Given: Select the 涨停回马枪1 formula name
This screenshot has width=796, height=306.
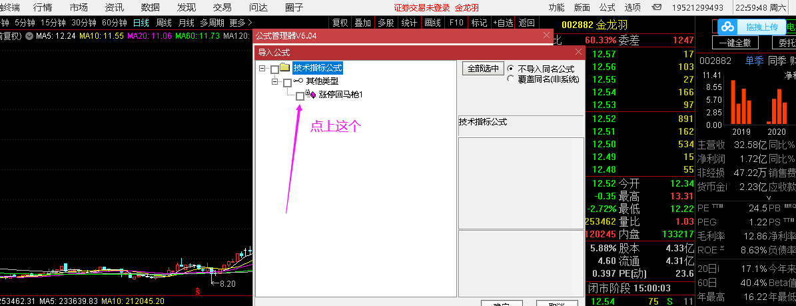Looking at the screenshot, I should pyautogui.click(x=340, y=95).
